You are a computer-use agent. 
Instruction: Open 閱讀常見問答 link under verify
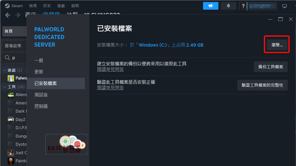110,88
